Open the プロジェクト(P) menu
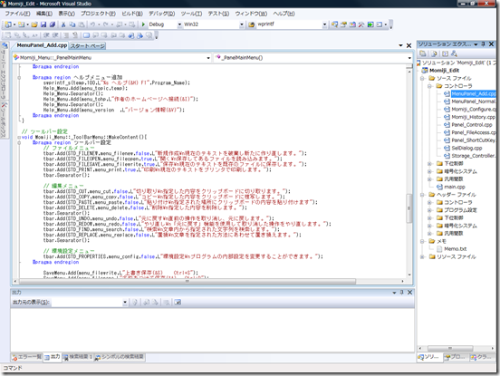The height and width of the screenshot is (376, 500). (x=98, y=14)
